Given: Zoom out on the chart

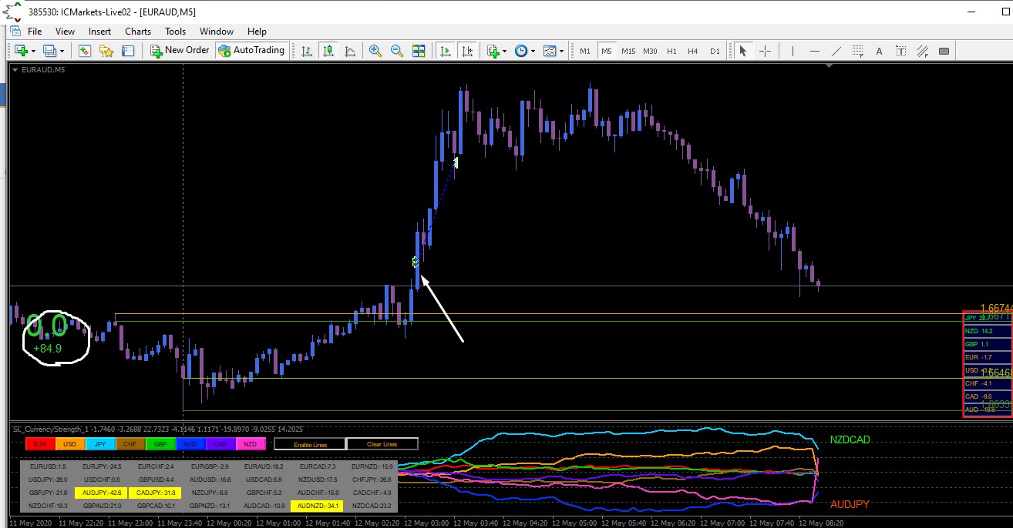Looking at the screenshot, I should (397, 51).
